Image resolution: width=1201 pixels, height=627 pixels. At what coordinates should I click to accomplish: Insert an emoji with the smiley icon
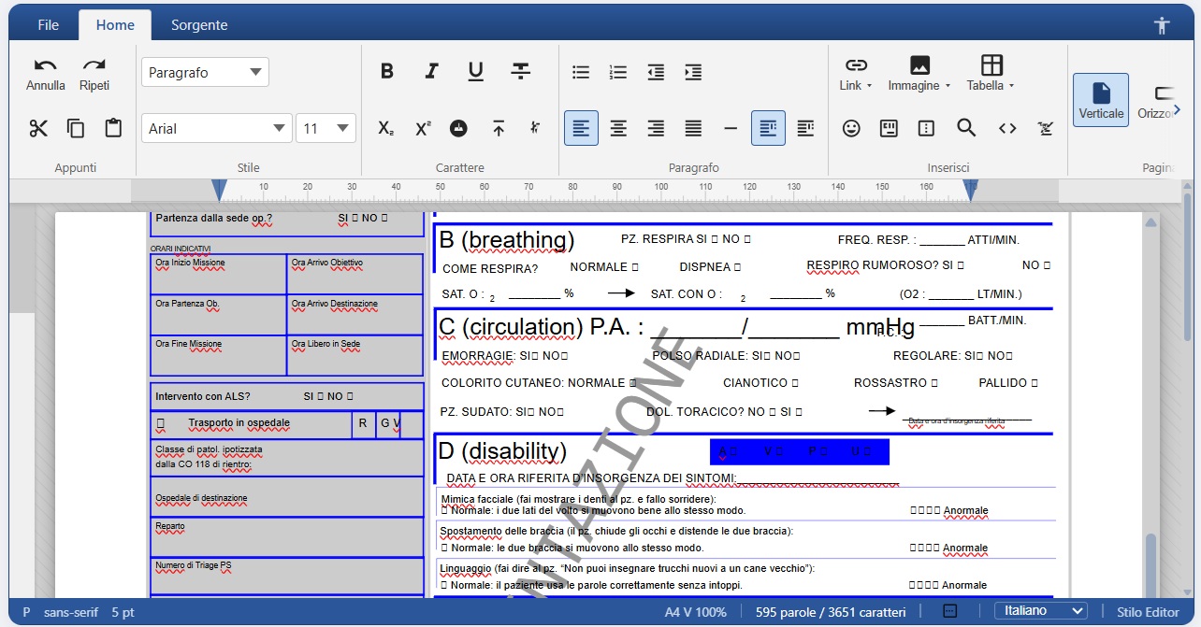coord(851,128)
